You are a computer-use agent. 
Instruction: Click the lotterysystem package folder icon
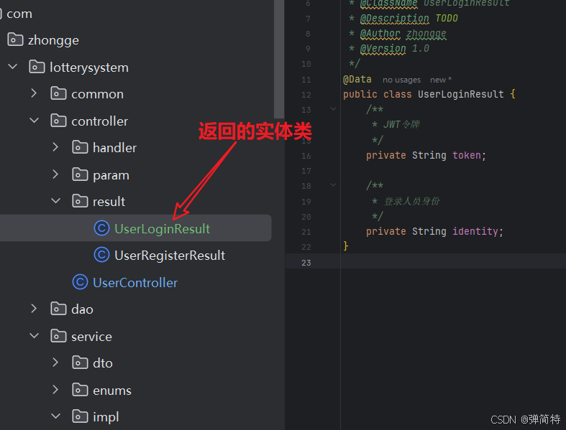37,67
